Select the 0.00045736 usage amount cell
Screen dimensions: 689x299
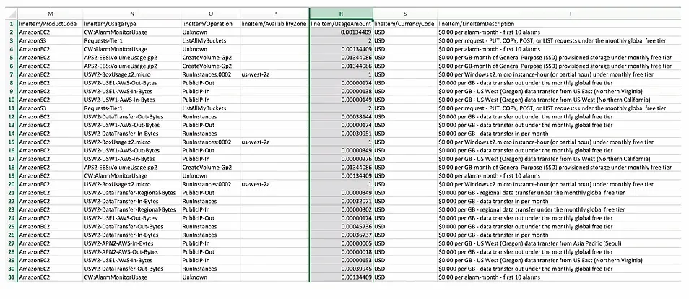pos(342,227)
